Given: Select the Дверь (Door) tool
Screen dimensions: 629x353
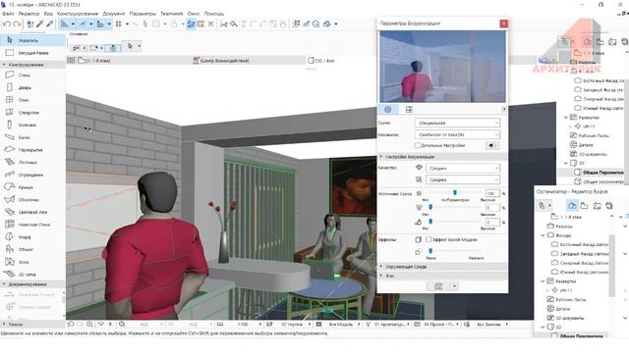Looking at the screenshot, I should [32, 87].
